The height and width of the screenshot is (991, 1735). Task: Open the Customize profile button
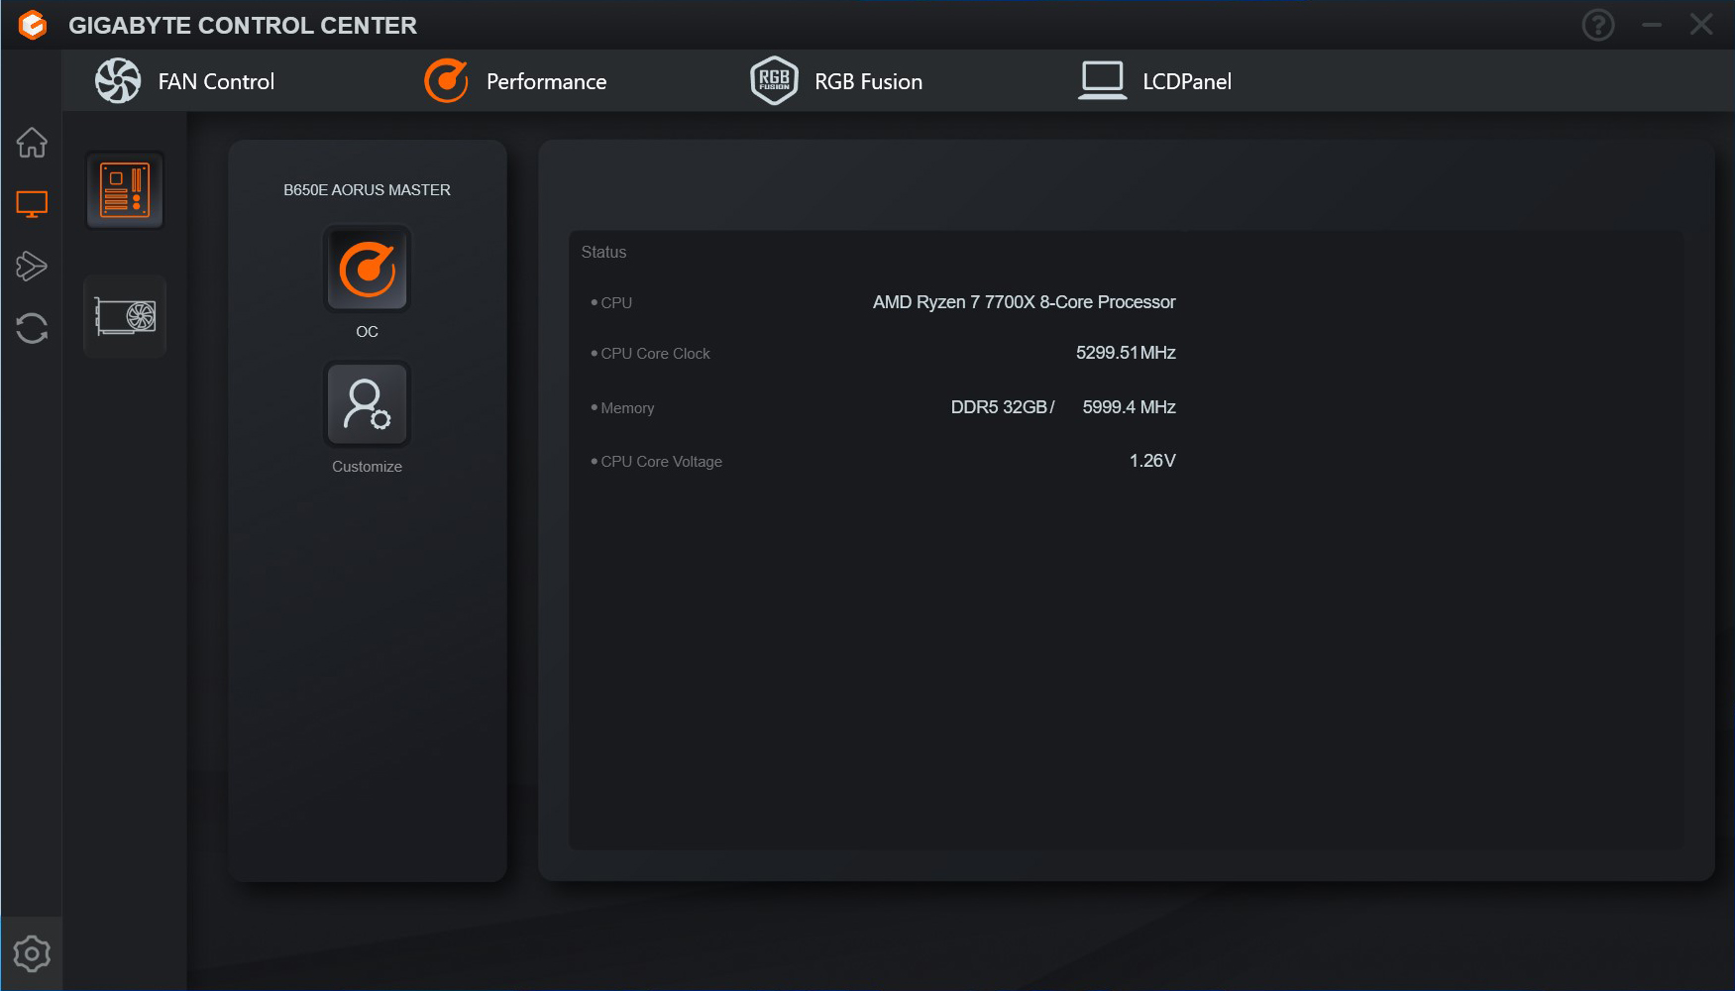coord(367,405)
